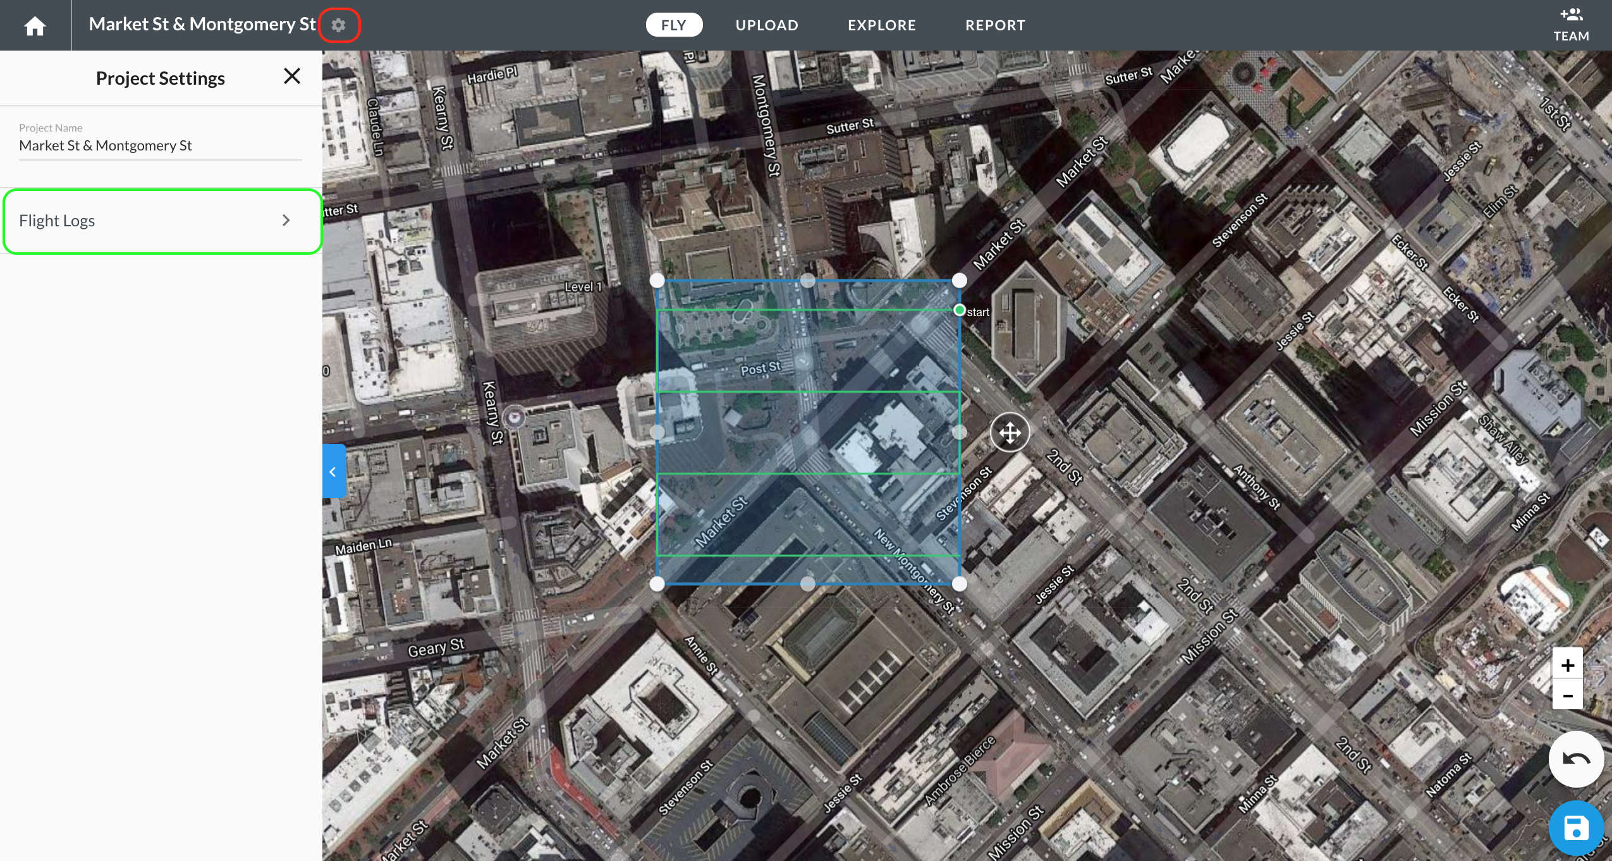The image size is (1612, 861).
Task: Click the green start waypoint marker
Action: (959, 310)
